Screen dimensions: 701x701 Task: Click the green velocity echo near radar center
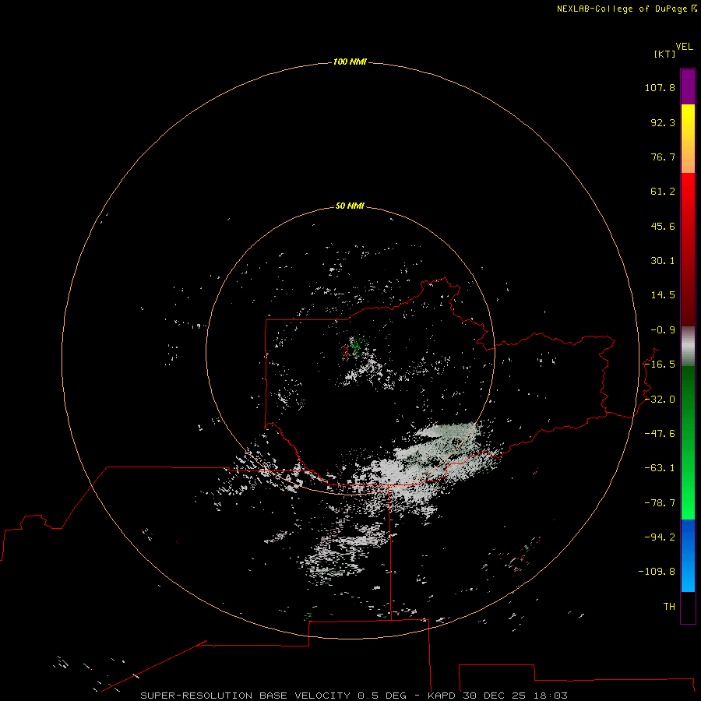358,344
